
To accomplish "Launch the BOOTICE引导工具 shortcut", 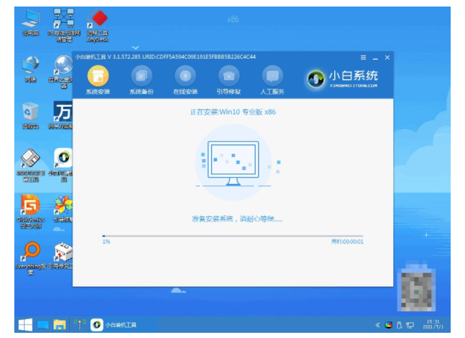I will pyautogui.click(x=31, y=165).
